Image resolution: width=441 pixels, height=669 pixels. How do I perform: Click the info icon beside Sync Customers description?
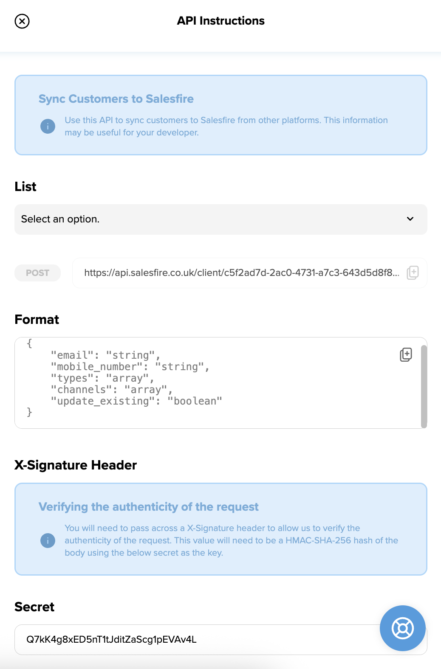[x=48, y=126]
